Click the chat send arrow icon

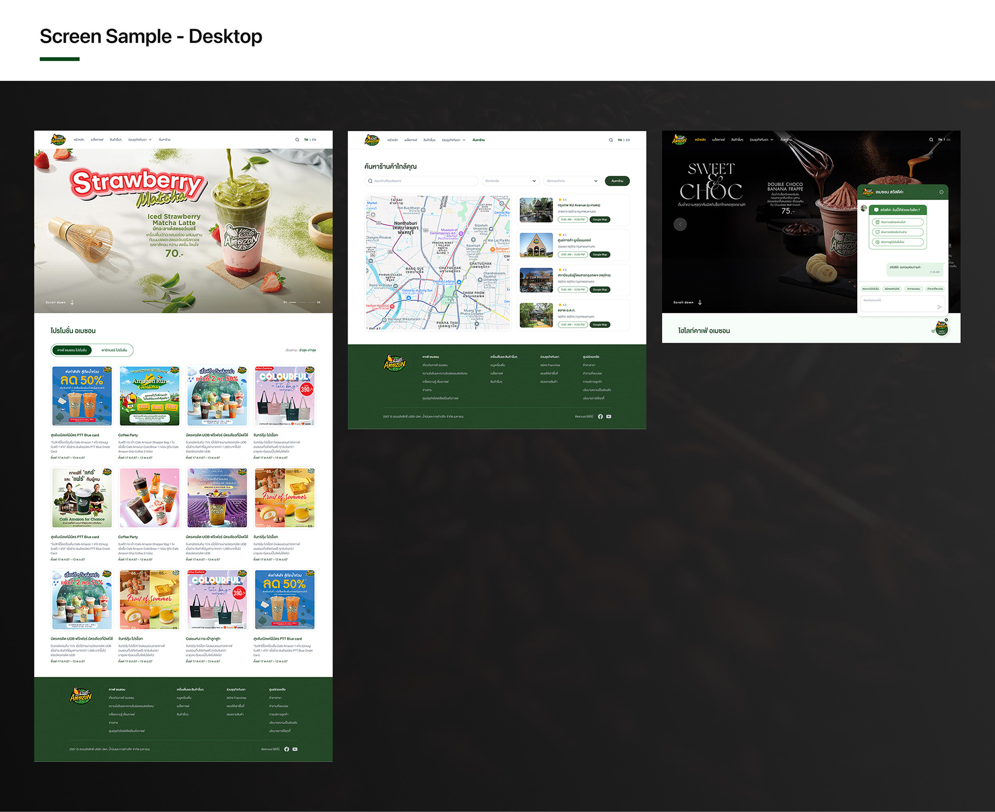(x=939, y=307)
